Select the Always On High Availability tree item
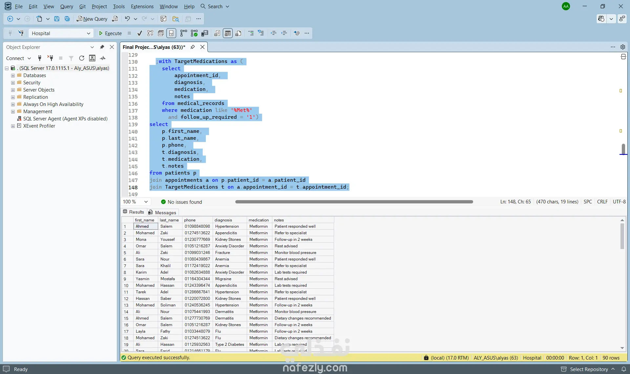The width and height of the screenshot is (630, 374). click(53, 104)
